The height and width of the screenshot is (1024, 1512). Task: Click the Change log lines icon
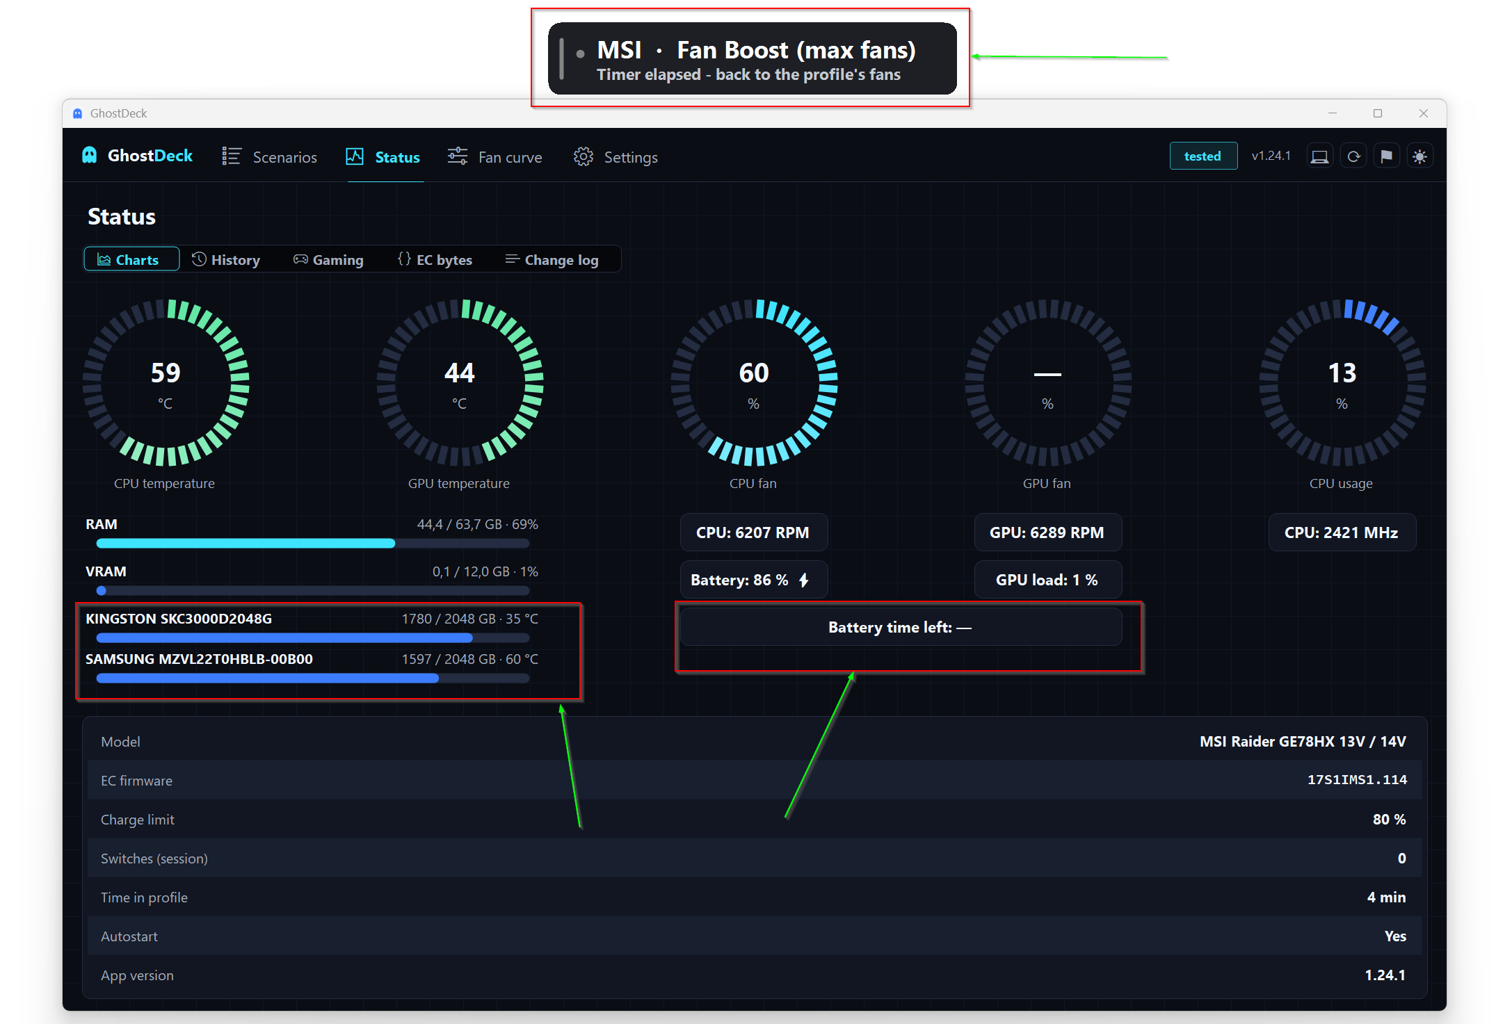coord(513,259)
